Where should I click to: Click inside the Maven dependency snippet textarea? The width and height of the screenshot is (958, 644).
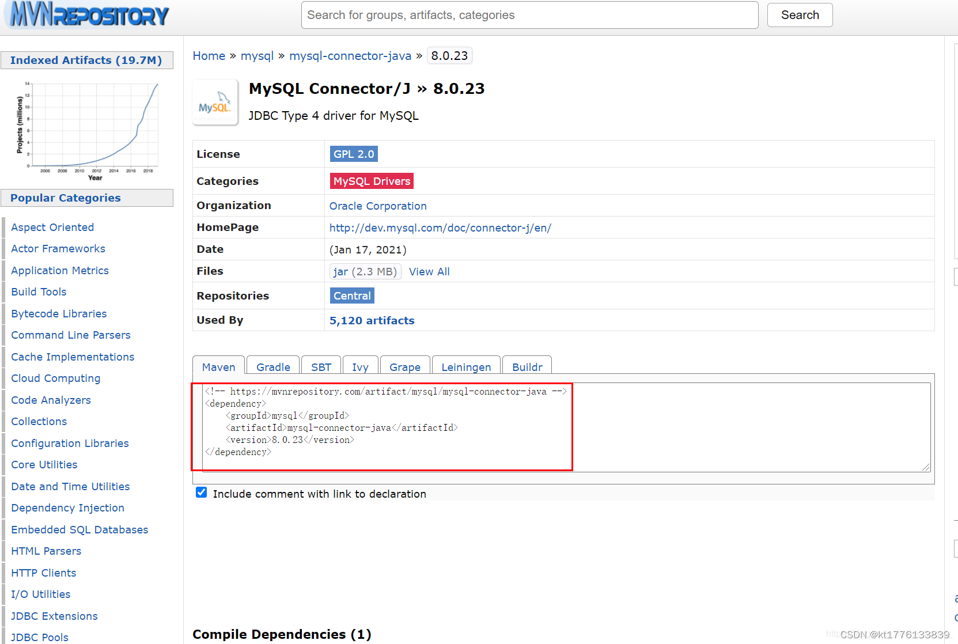[x=566, y=427]
